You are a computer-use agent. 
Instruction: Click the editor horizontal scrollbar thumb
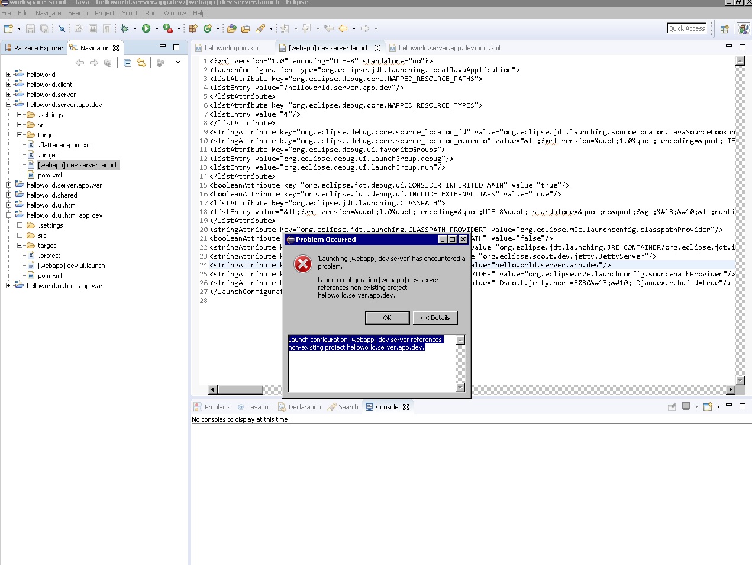(240, 389)
